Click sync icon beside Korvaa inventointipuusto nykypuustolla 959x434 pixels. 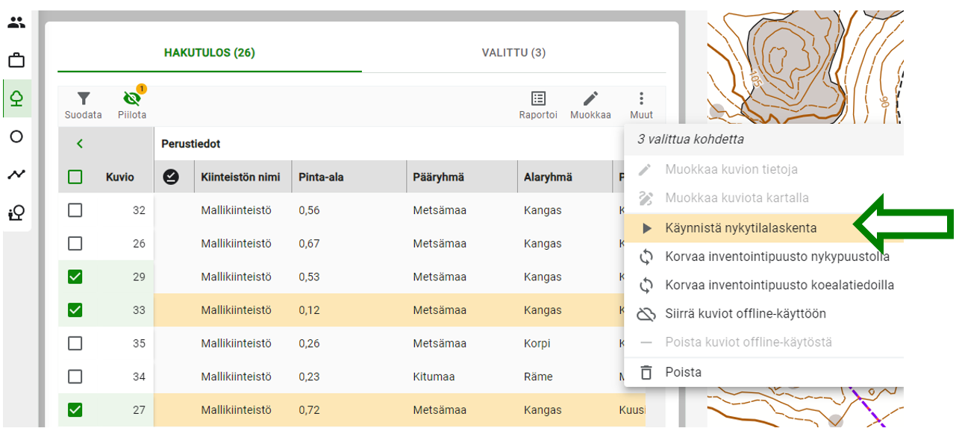click(646, 257)
